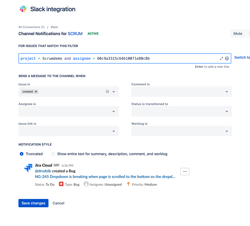Image resolution: width=250 pixels, height=226 pixels.
Task: Go to All Connections breadcrumb
Action: pyautogui.click(x=31, y=27)
